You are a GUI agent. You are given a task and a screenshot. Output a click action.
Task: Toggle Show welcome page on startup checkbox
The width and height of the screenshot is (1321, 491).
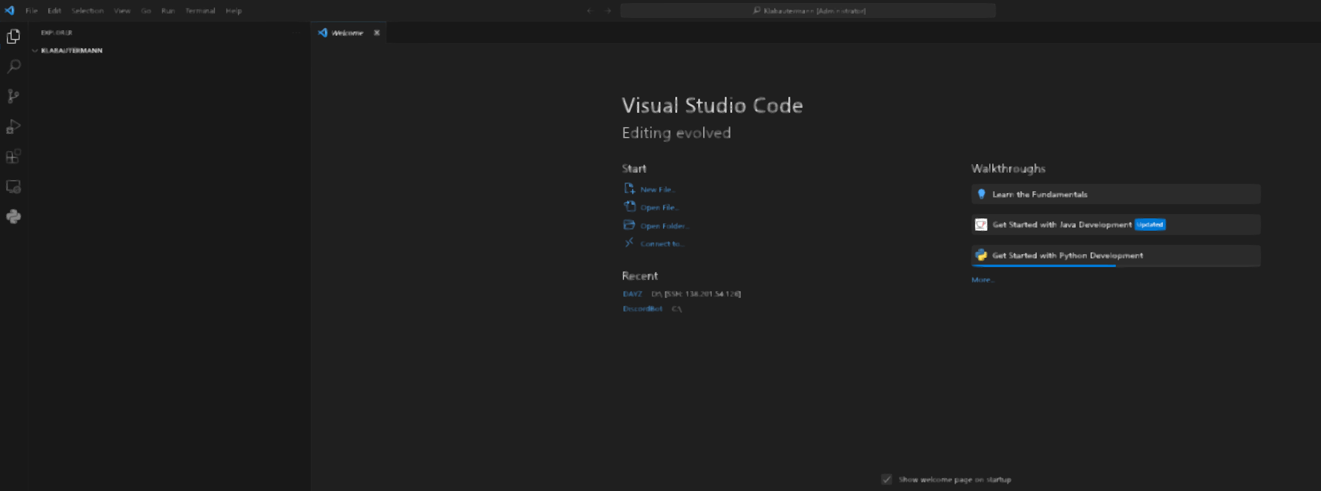887,479
